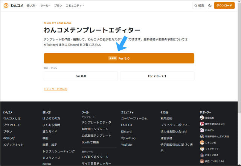Open footer プラン link

coord(8,132)
